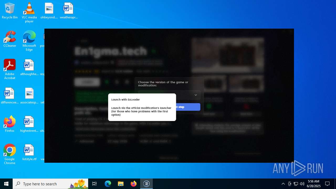This screenshot has height=189, width=336.
Task: Open Task View from the taskbar
Action: point(94,184)
